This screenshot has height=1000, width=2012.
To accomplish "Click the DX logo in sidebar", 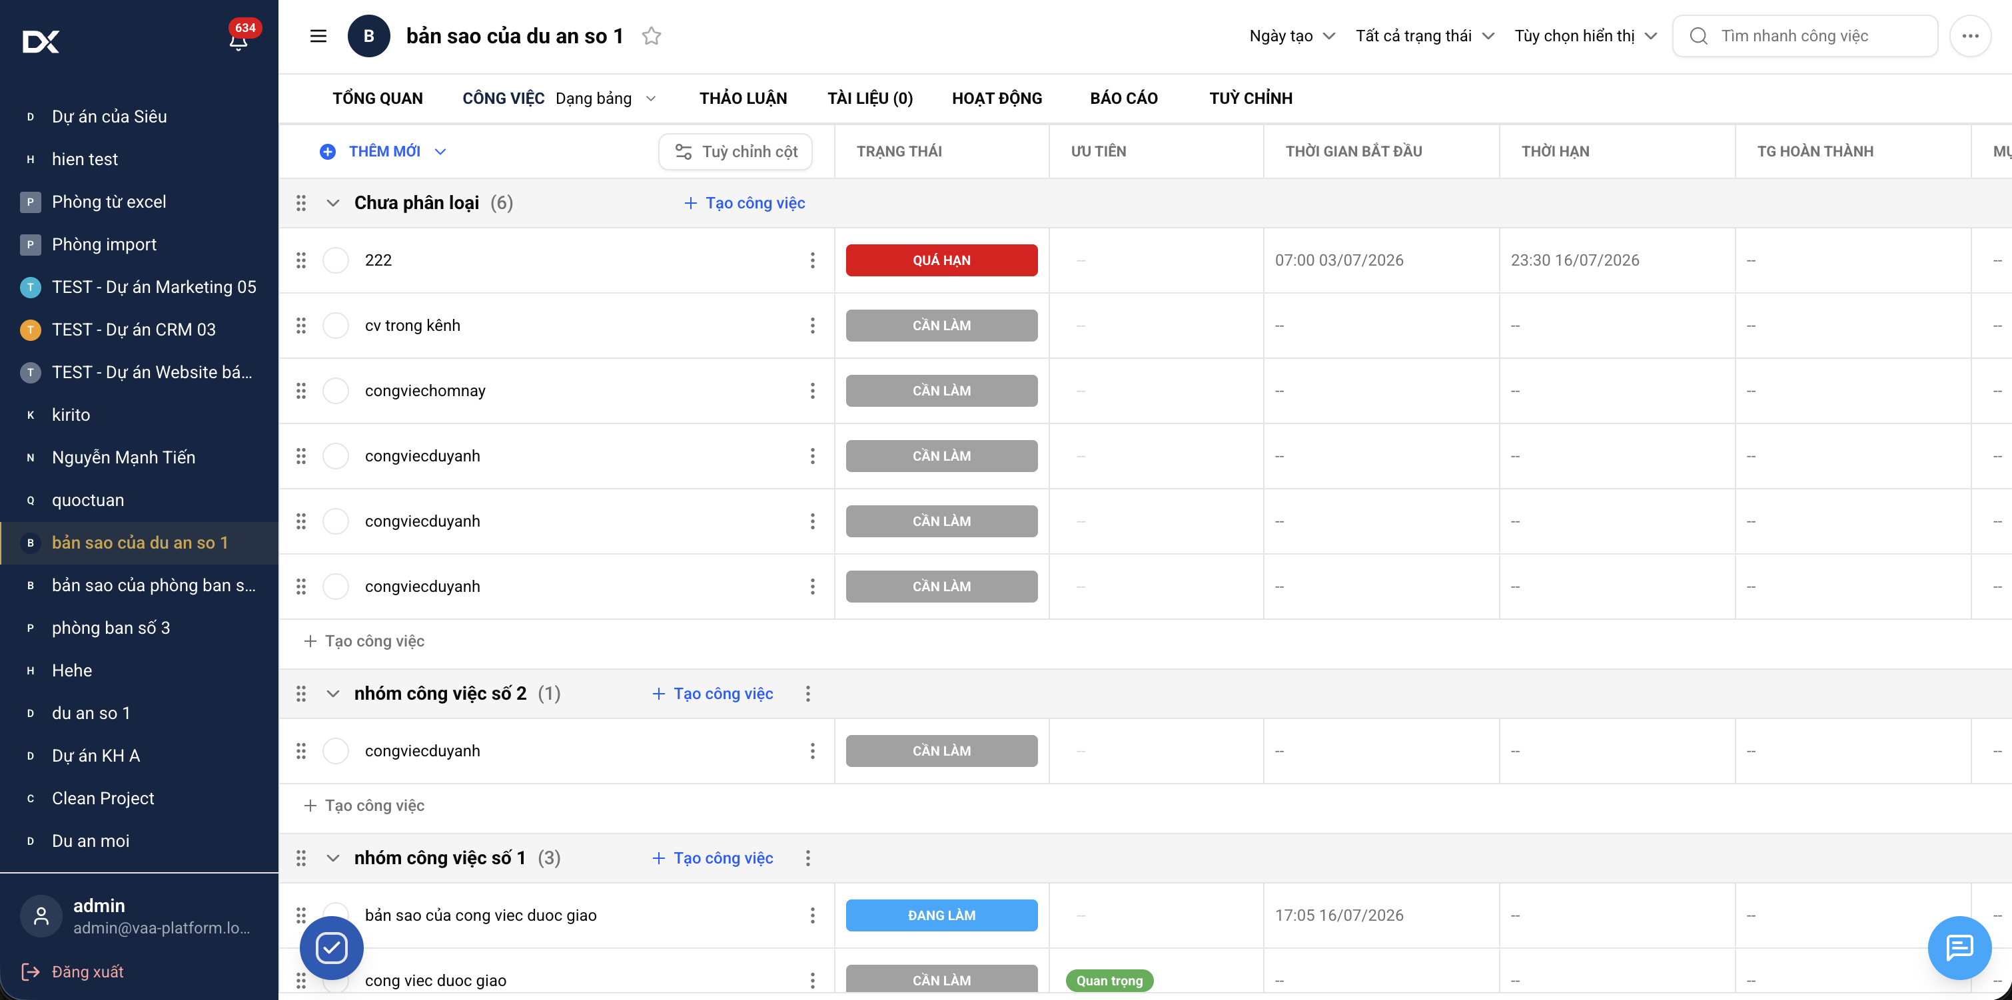I will point(41,41).
